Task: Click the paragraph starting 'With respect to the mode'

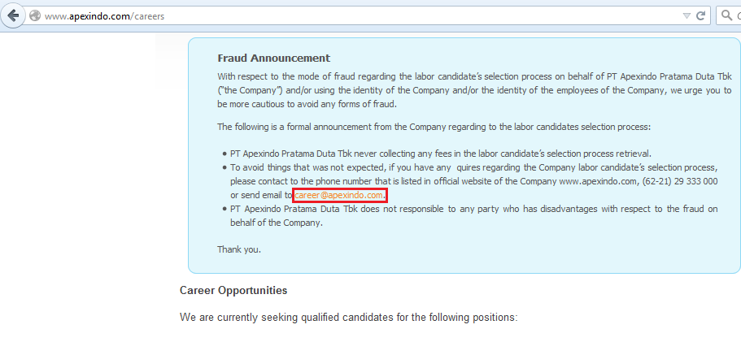Action: tap(474, 90)
